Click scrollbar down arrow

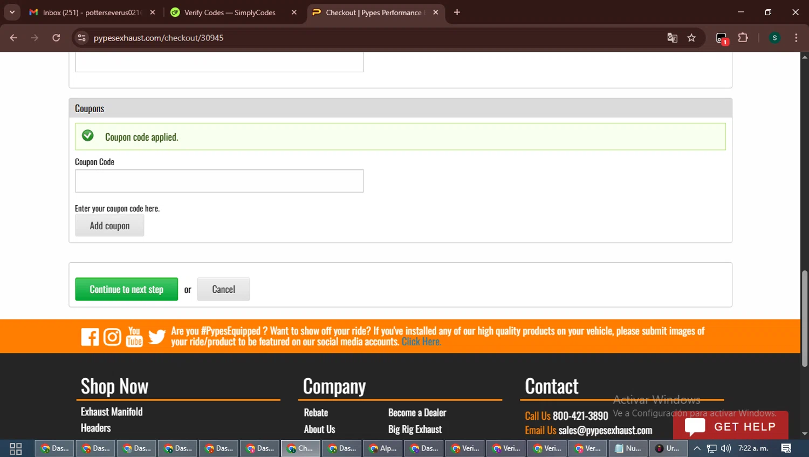coord(805,434)
